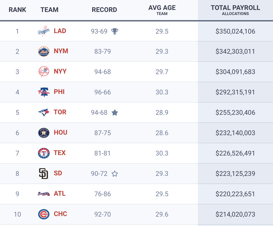Viewport: 273px width, 226px height.
Task: Sort table by Record column header
Action: [x=104, y=10]
